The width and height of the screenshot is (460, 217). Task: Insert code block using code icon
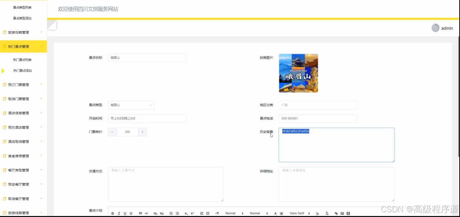coord(146,213)
